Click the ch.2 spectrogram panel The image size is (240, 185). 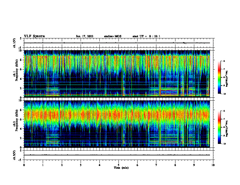(117, 124)
